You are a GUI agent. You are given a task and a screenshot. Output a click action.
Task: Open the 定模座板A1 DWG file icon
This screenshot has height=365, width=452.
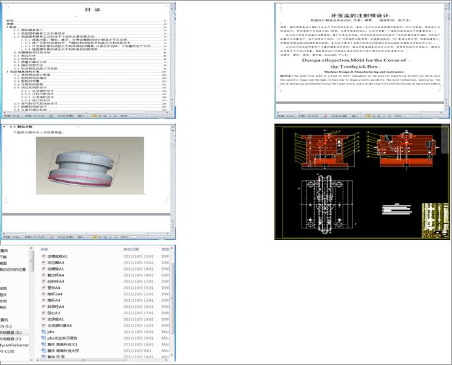tap(44, 256)
